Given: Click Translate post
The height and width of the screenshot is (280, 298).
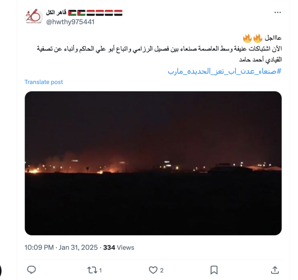Looking at the screenshot, I should [44, 82].
